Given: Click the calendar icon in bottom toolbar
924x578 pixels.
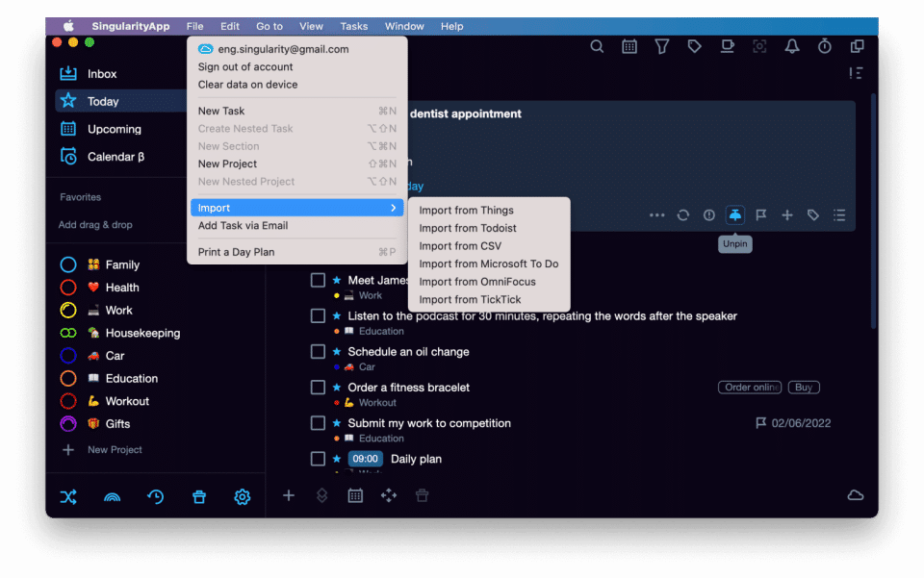Looking at the screenshot, I should point(355,495).
